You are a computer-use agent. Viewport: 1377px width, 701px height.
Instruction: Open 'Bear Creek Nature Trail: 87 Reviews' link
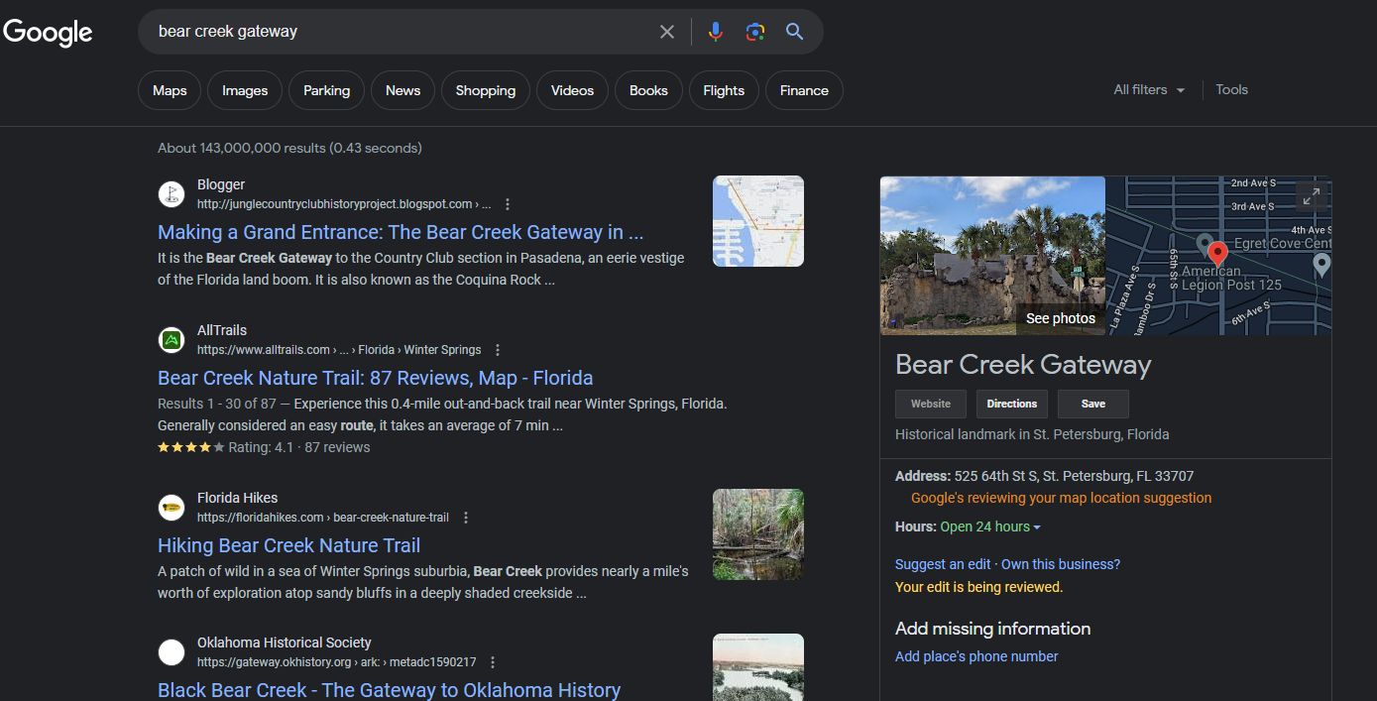375,378
